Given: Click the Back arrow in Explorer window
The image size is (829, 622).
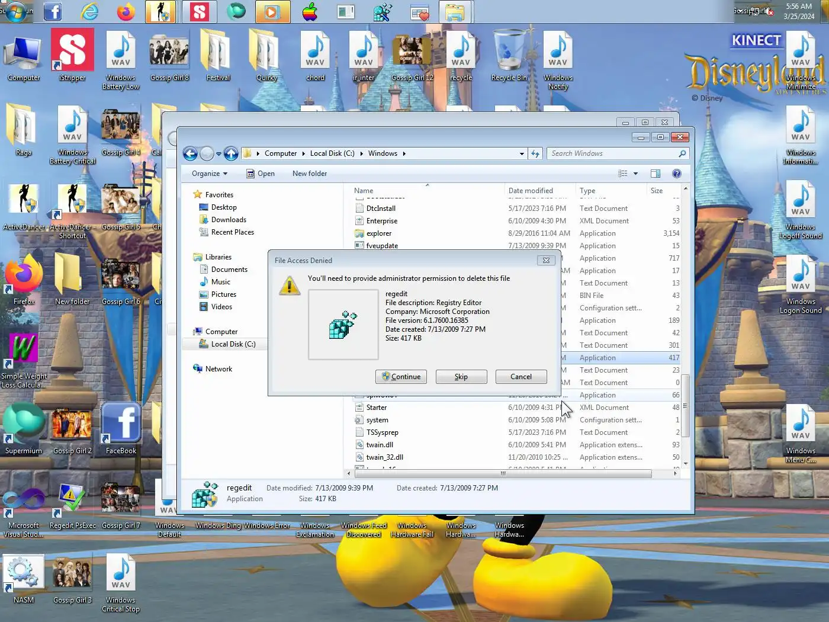Looking at the screenshot, I should pyautogui.click(x=190, y=154).
